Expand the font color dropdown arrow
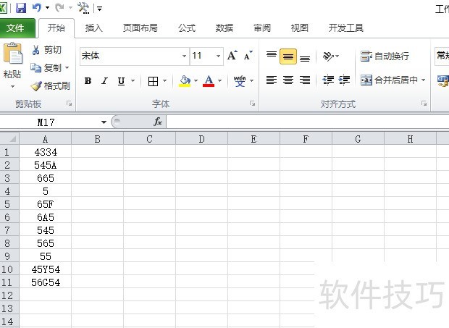The height and width of the screenshot is (328, 449). pyautogui.click(x=220, y=81)
